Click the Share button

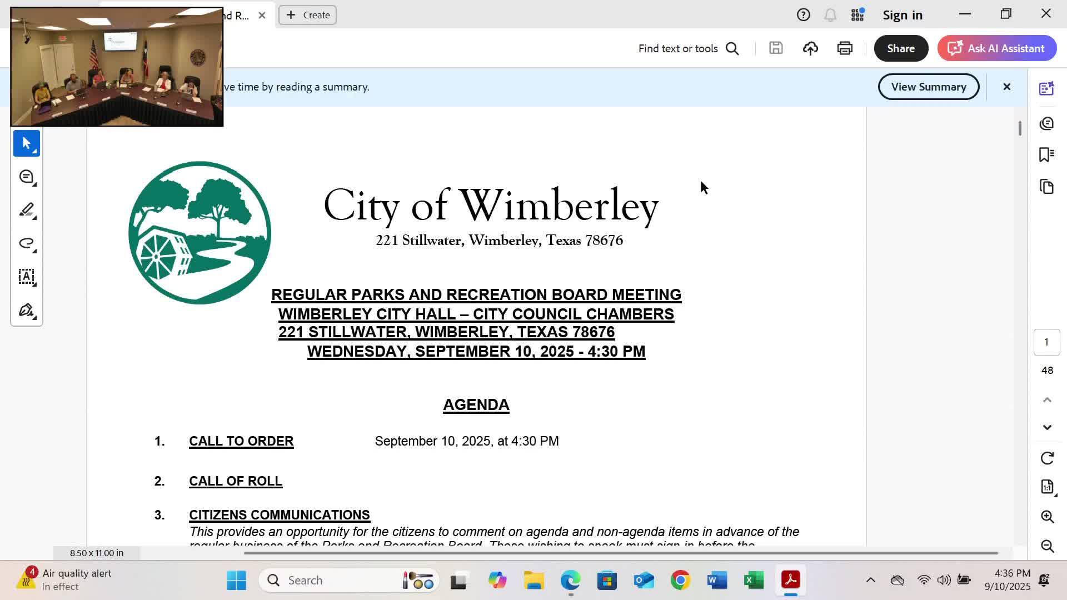tap(900, 48)
